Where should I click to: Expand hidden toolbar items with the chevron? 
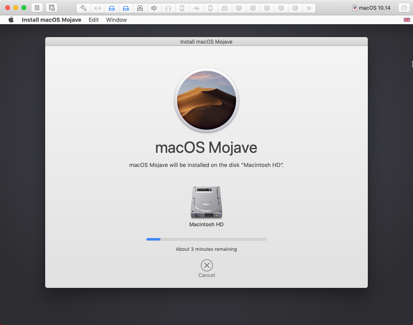(x=309, y=7)
